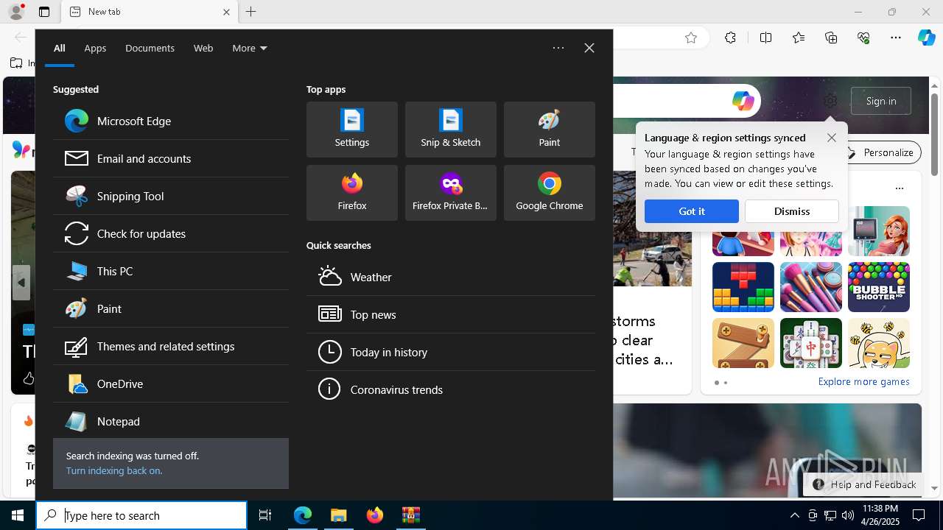Click the taskbar search input field
The image size is (943, 530).
[141, 515]
